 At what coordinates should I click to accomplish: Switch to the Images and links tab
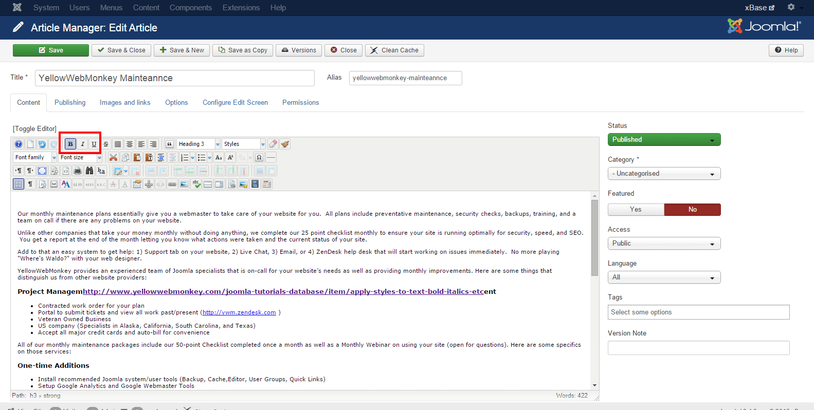click(x=125, y=103)
